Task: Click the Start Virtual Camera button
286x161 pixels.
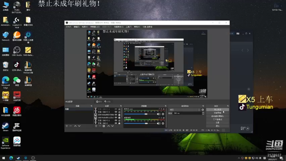Action: [x=217, y=116]
